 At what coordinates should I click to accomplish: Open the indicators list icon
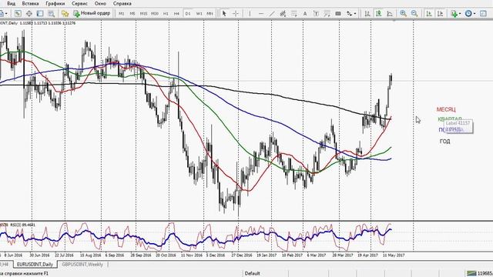(454, 14)
